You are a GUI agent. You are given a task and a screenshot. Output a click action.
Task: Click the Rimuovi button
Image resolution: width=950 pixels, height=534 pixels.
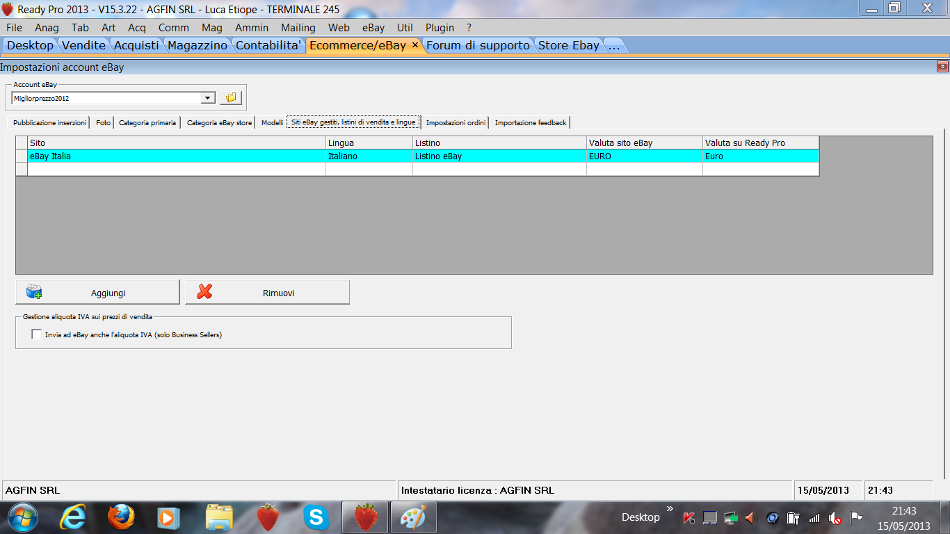(268, 293)
